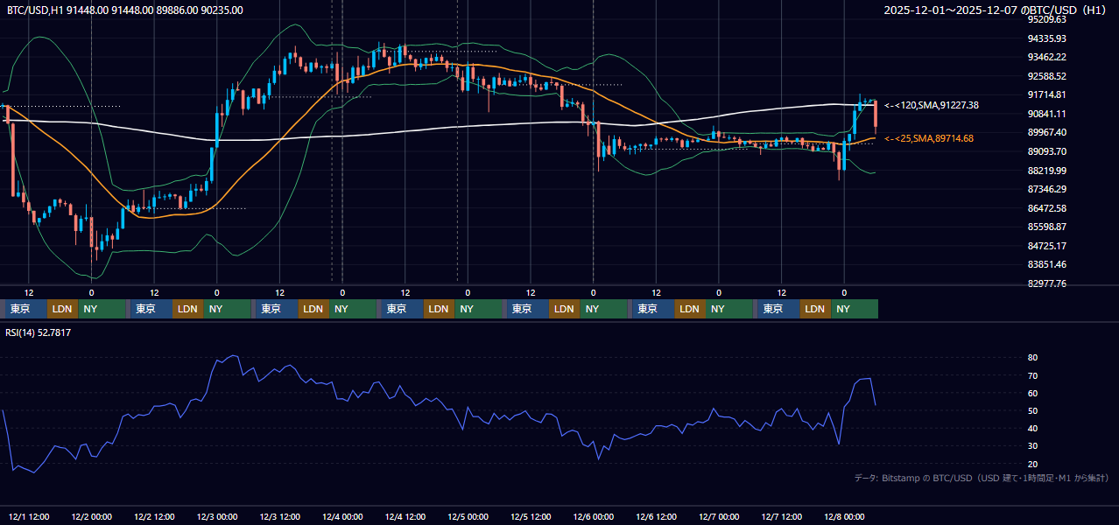Click price axis value 94335.93

pos(1047,38)
